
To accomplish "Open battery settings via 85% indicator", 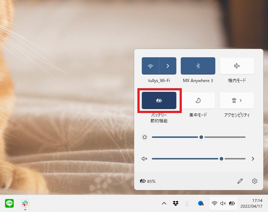I will pos(148,181).
